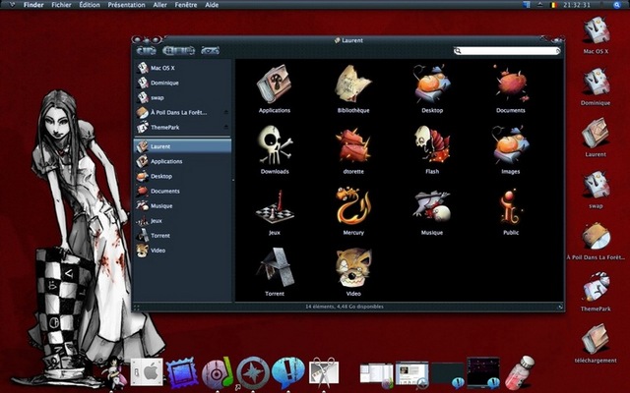Open the Jeux chessboard folder in the grid
The image size is (630, 393).
click(x=275, y=207)
